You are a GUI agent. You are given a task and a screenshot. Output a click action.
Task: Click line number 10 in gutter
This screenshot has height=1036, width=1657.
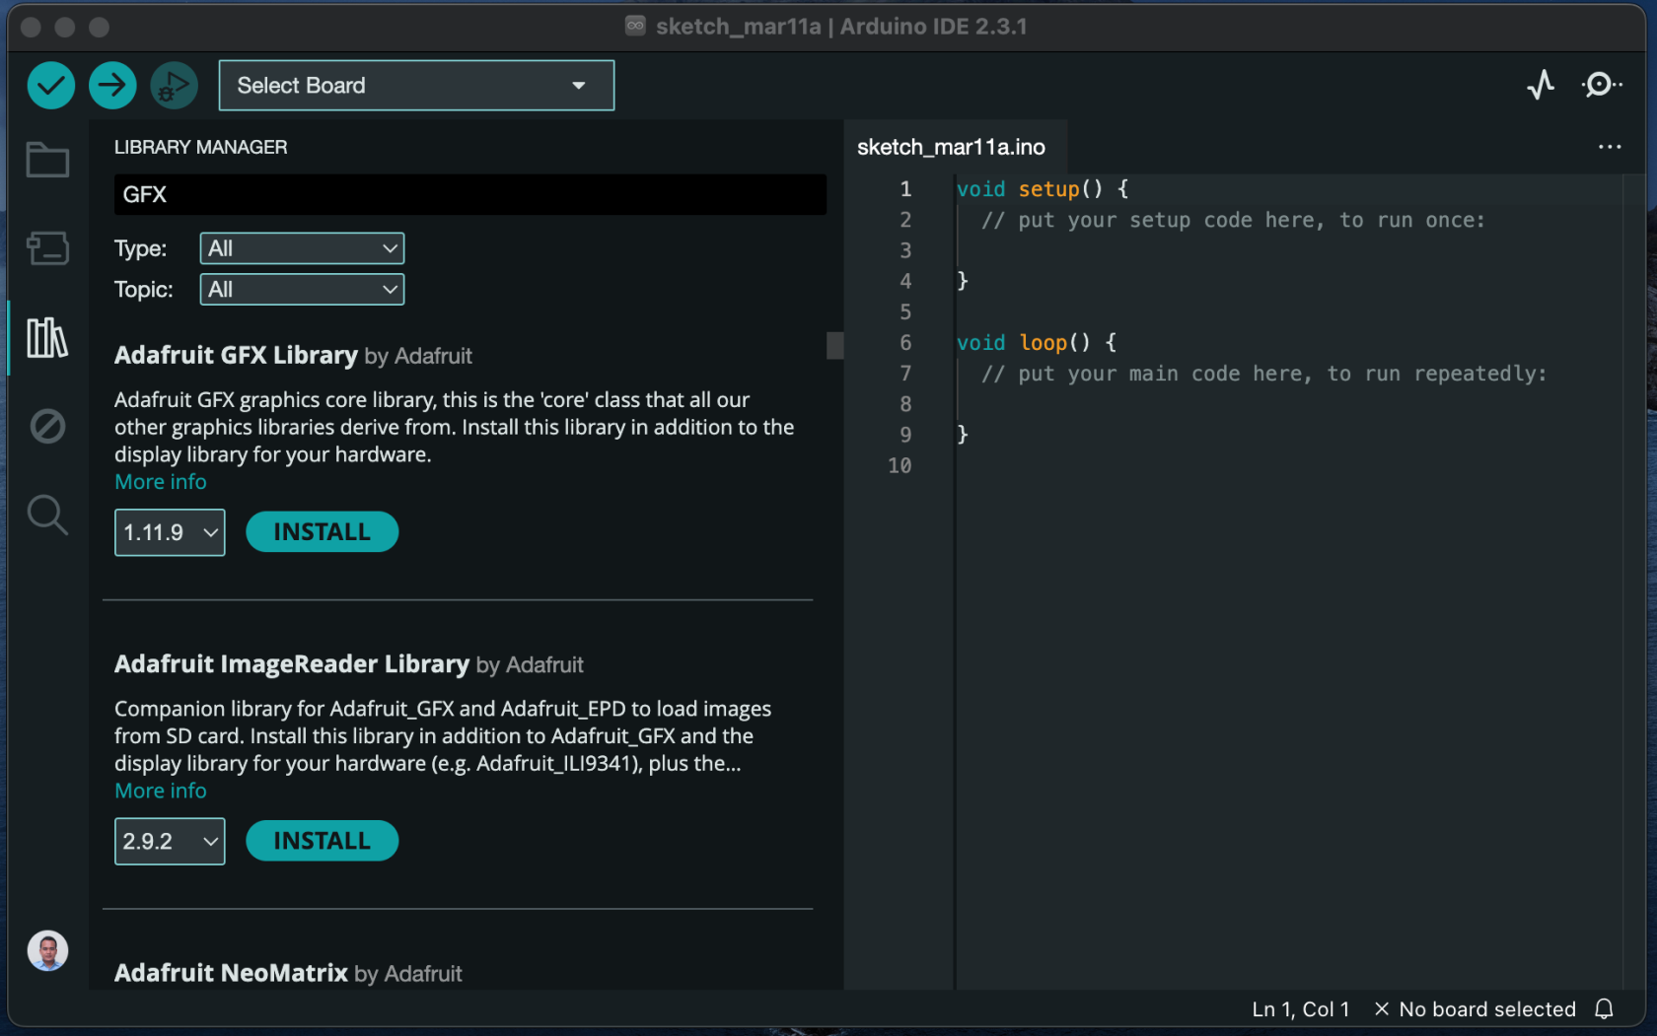point(900,465)
